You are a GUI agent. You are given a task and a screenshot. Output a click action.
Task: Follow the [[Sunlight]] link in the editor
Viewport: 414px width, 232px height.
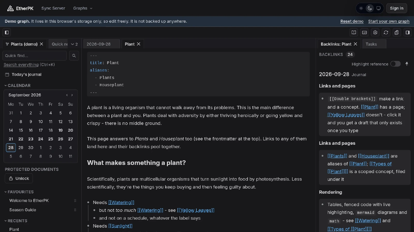[120, 226]
